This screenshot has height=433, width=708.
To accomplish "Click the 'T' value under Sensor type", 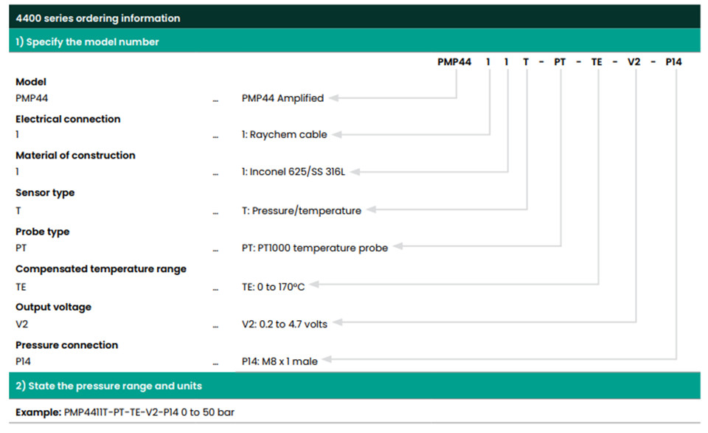I will [18, 210].
